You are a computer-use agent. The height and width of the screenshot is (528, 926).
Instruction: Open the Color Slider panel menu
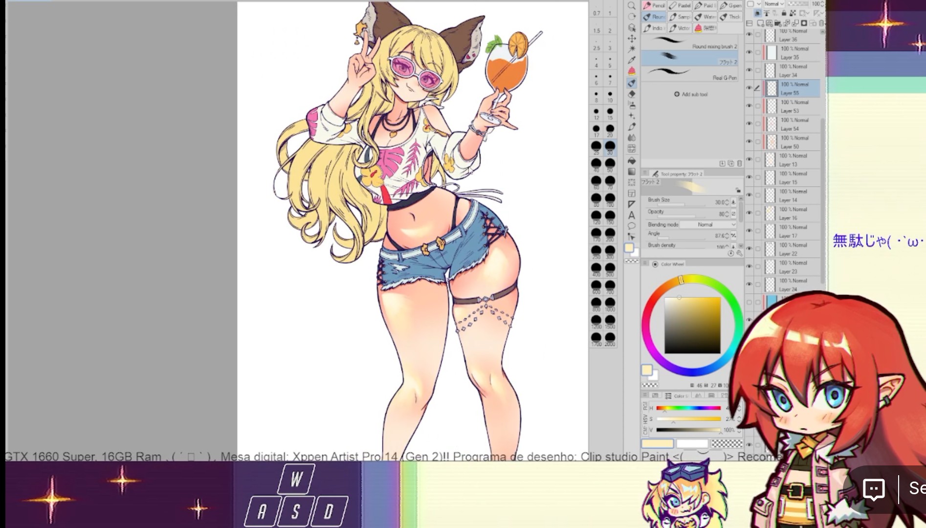[645, 395]
